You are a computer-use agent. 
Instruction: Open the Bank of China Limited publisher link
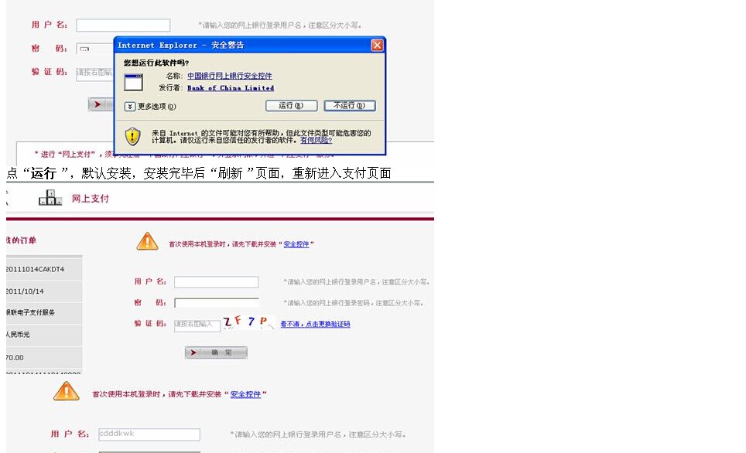coord(230,88)
